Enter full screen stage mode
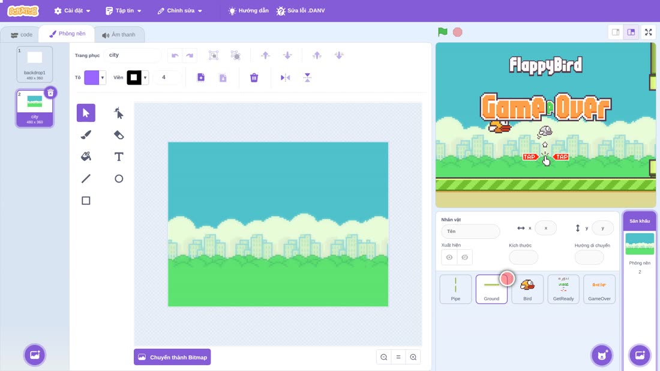Screen dimensions: 660x371 pyautogui.click(x=648, y=32)
